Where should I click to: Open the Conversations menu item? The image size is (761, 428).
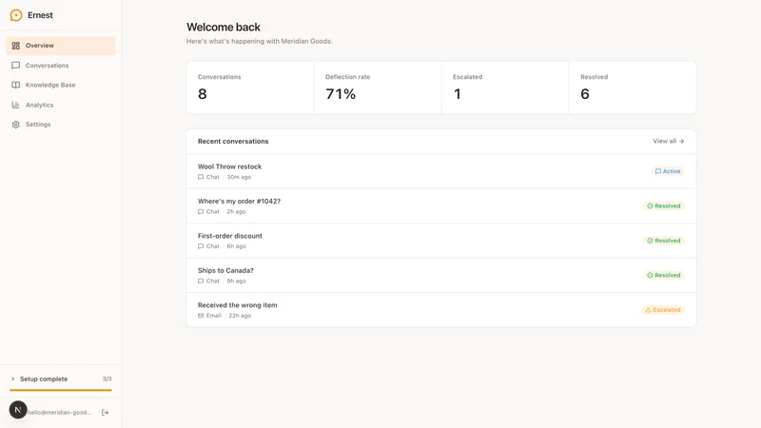(61, 65)
